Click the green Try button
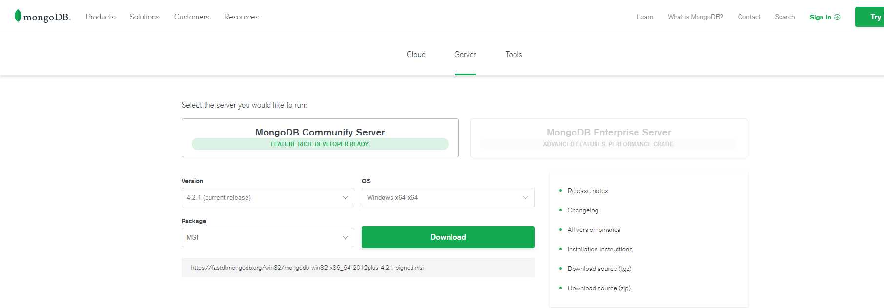The width and height of the screenshot is (884, 308). tap(870, 17)
